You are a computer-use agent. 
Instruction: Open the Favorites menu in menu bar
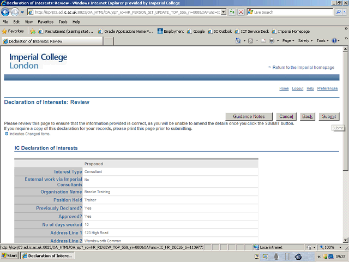[45, 22]
